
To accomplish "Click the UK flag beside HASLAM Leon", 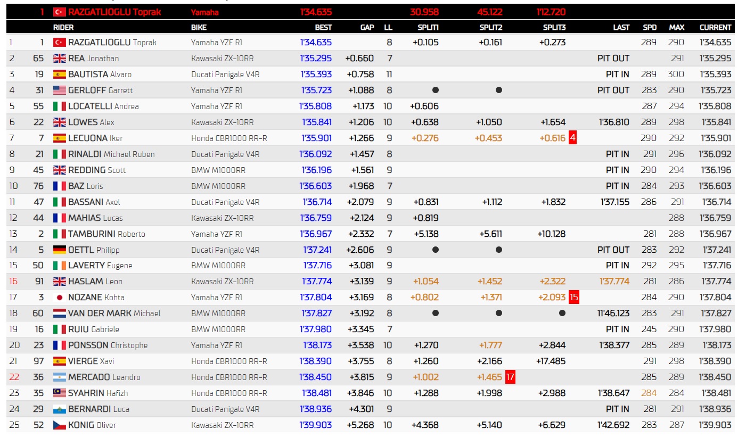I will [x=59, y=281].
